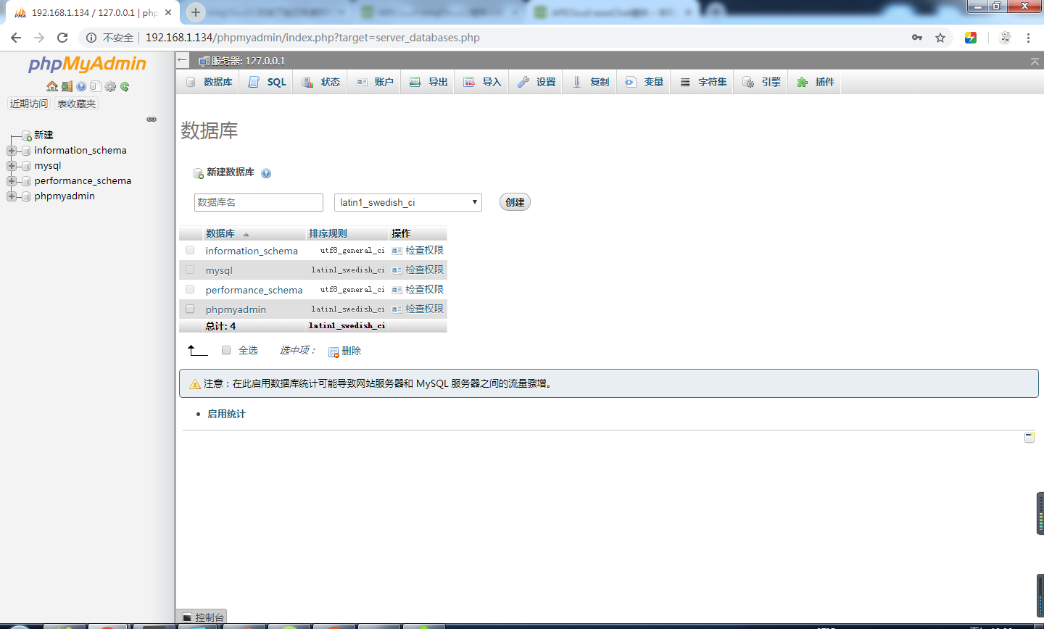Click the privileges icon in the mysql row

[397, 270]
